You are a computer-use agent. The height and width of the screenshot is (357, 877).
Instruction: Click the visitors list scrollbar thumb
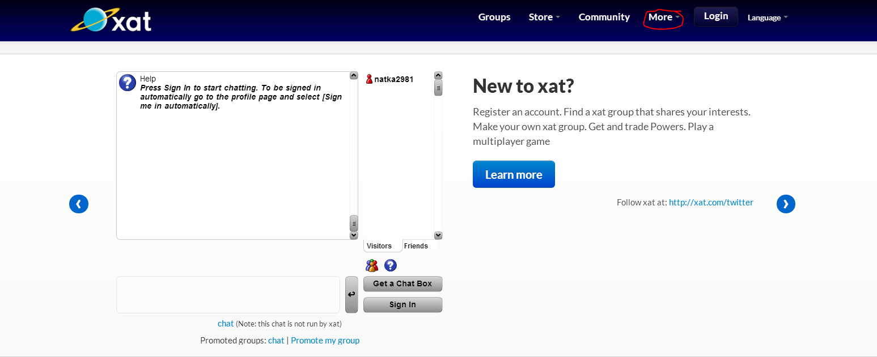tap(438, 88)
